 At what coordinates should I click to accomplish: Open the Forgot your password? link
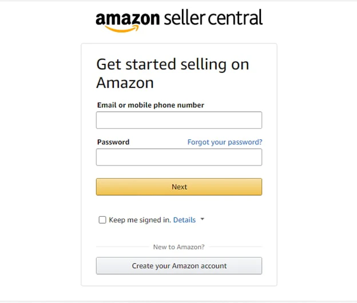click(225, 142)
